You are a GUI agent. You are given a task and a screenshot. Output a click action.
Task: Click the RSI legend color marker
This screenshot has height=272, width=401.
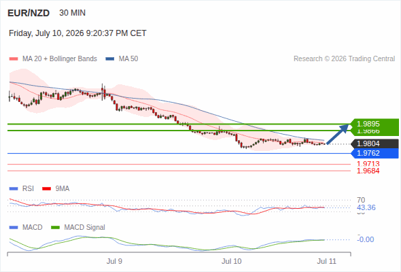[x=14, y=189]
